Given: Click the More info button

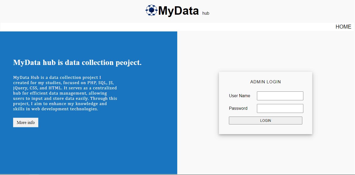Looking at the screenshot, I should coord(25,122).
